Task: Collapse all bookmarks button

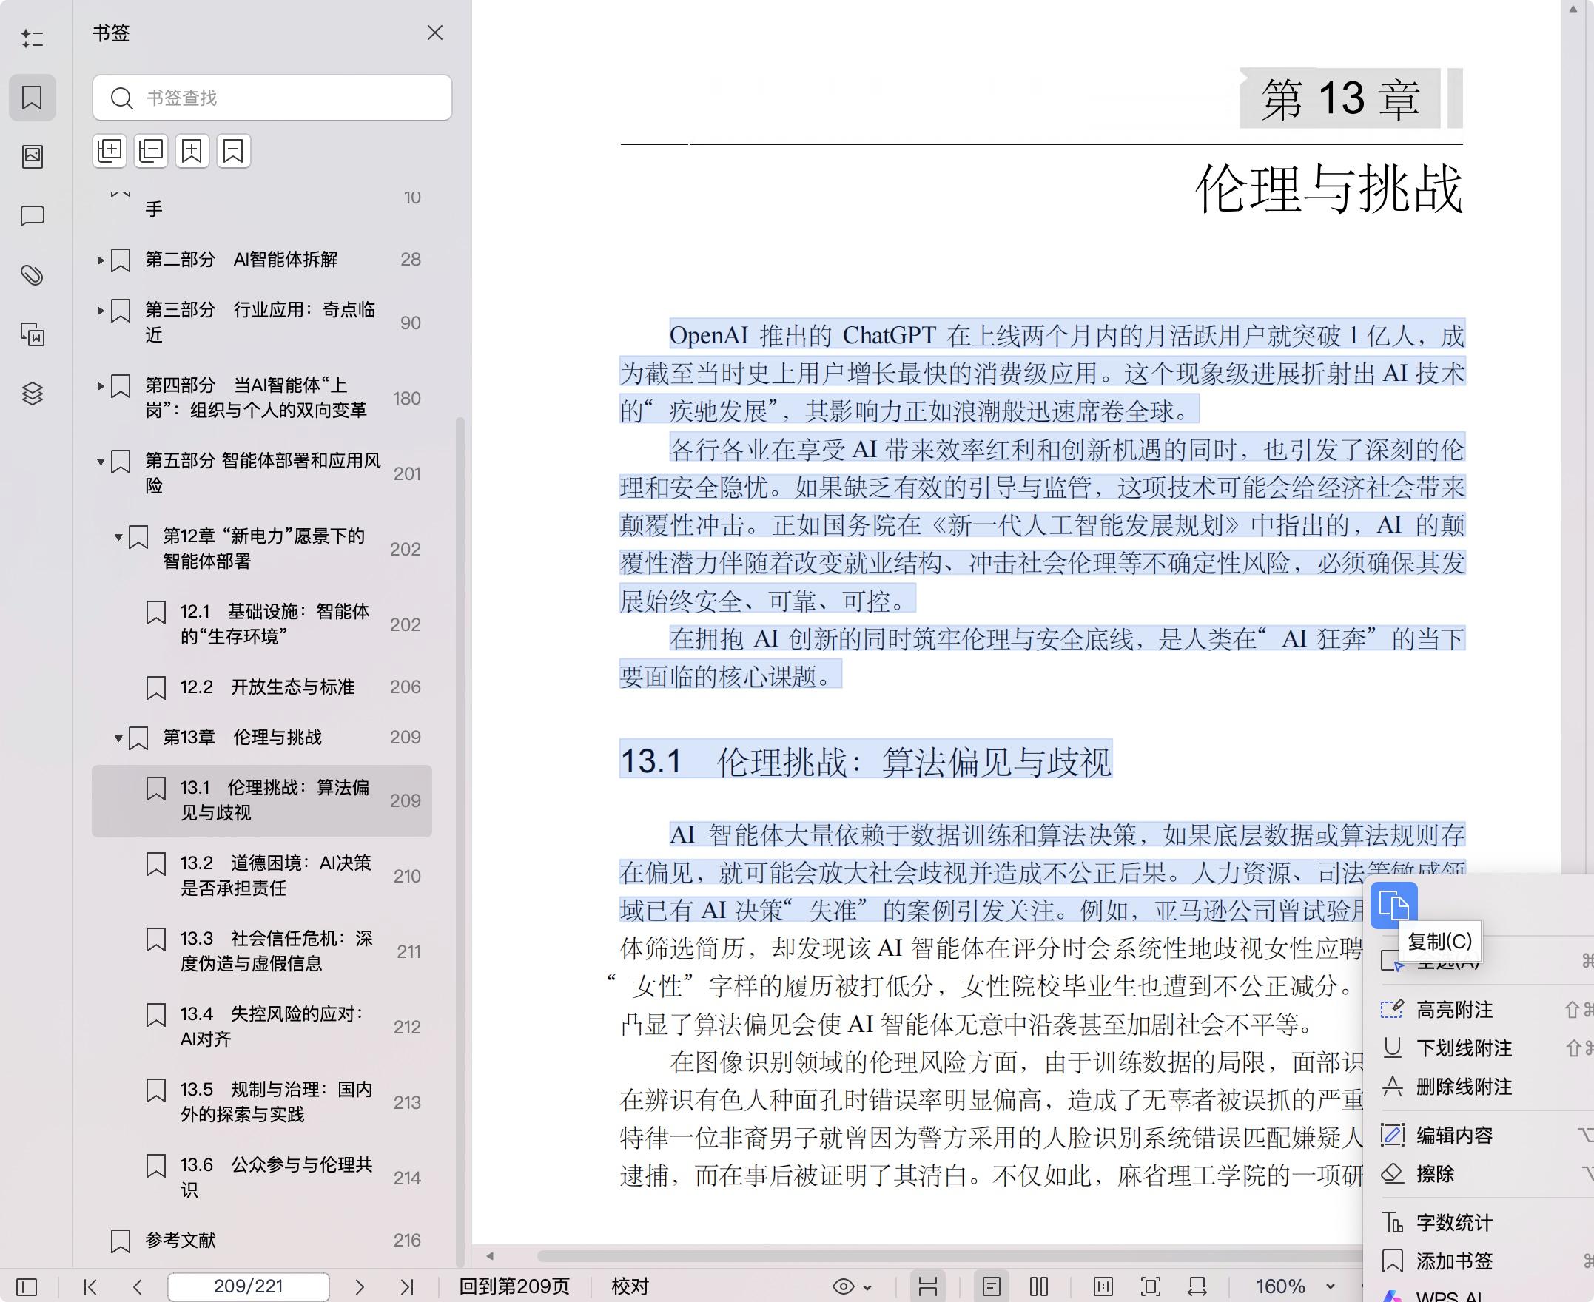Action: click(151, 152)
